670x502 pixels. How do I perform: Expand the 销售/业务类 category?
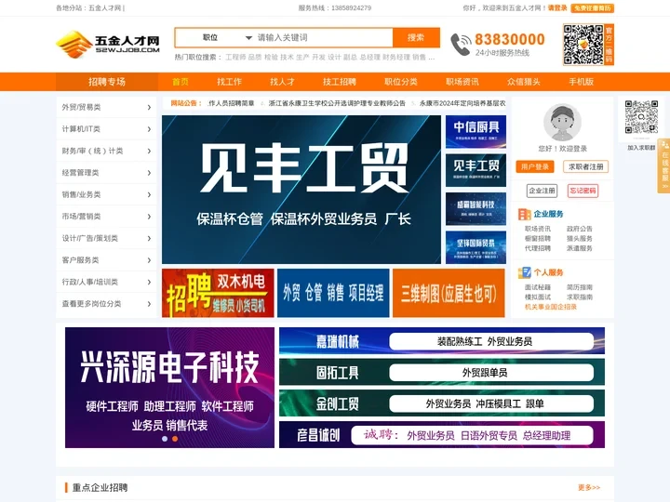pos(106,194)
